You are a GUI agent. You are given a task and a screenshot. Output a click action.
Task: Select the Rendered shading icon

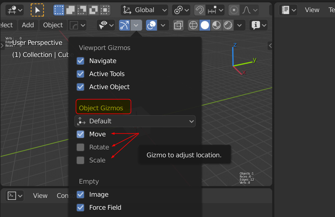click(228, 25)
